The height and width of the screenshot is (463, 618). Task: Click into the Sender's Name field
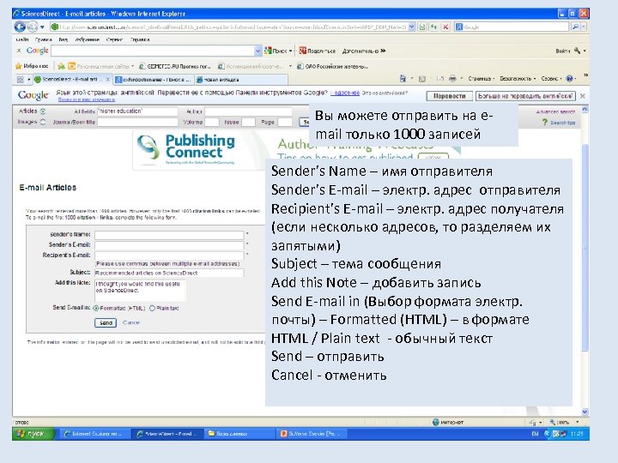tap(169, 235)
